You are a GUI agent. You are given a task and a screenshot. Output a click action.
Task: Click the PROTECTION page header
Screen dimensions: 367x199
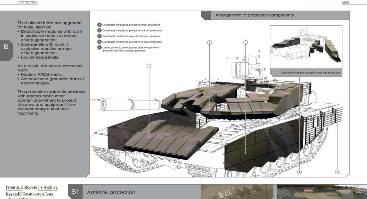point(27,2)
